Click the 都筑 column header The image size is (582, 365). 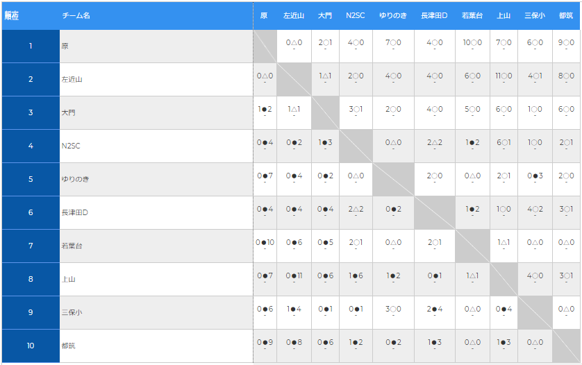pyautogui.click(x=566, y=15)
